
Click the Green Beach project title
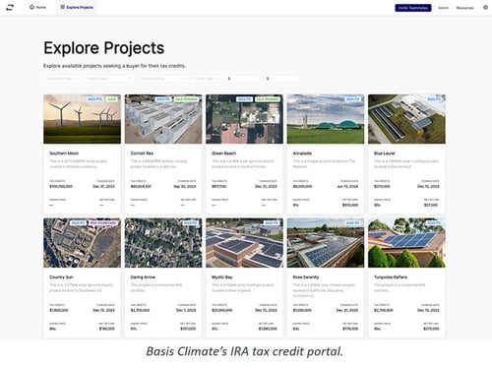(x=223, y=153)
